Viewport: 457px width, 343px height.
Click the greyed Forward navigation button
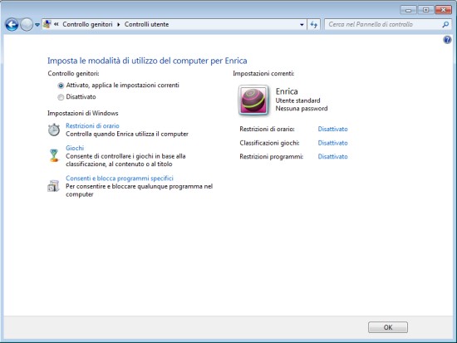[x=27, y=24]
